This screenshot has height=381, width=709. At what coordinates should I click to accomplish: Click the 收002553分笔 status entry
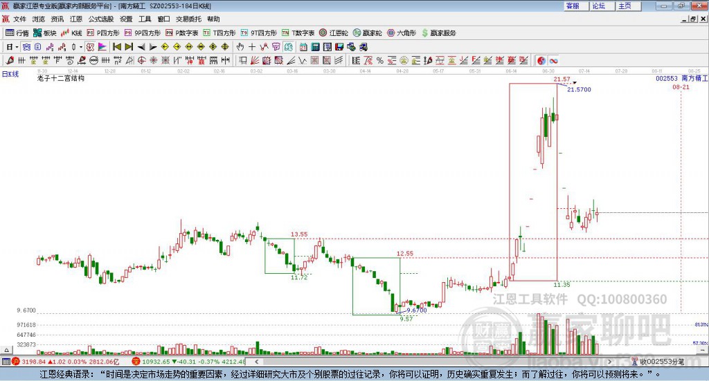[x=658, y=362]
